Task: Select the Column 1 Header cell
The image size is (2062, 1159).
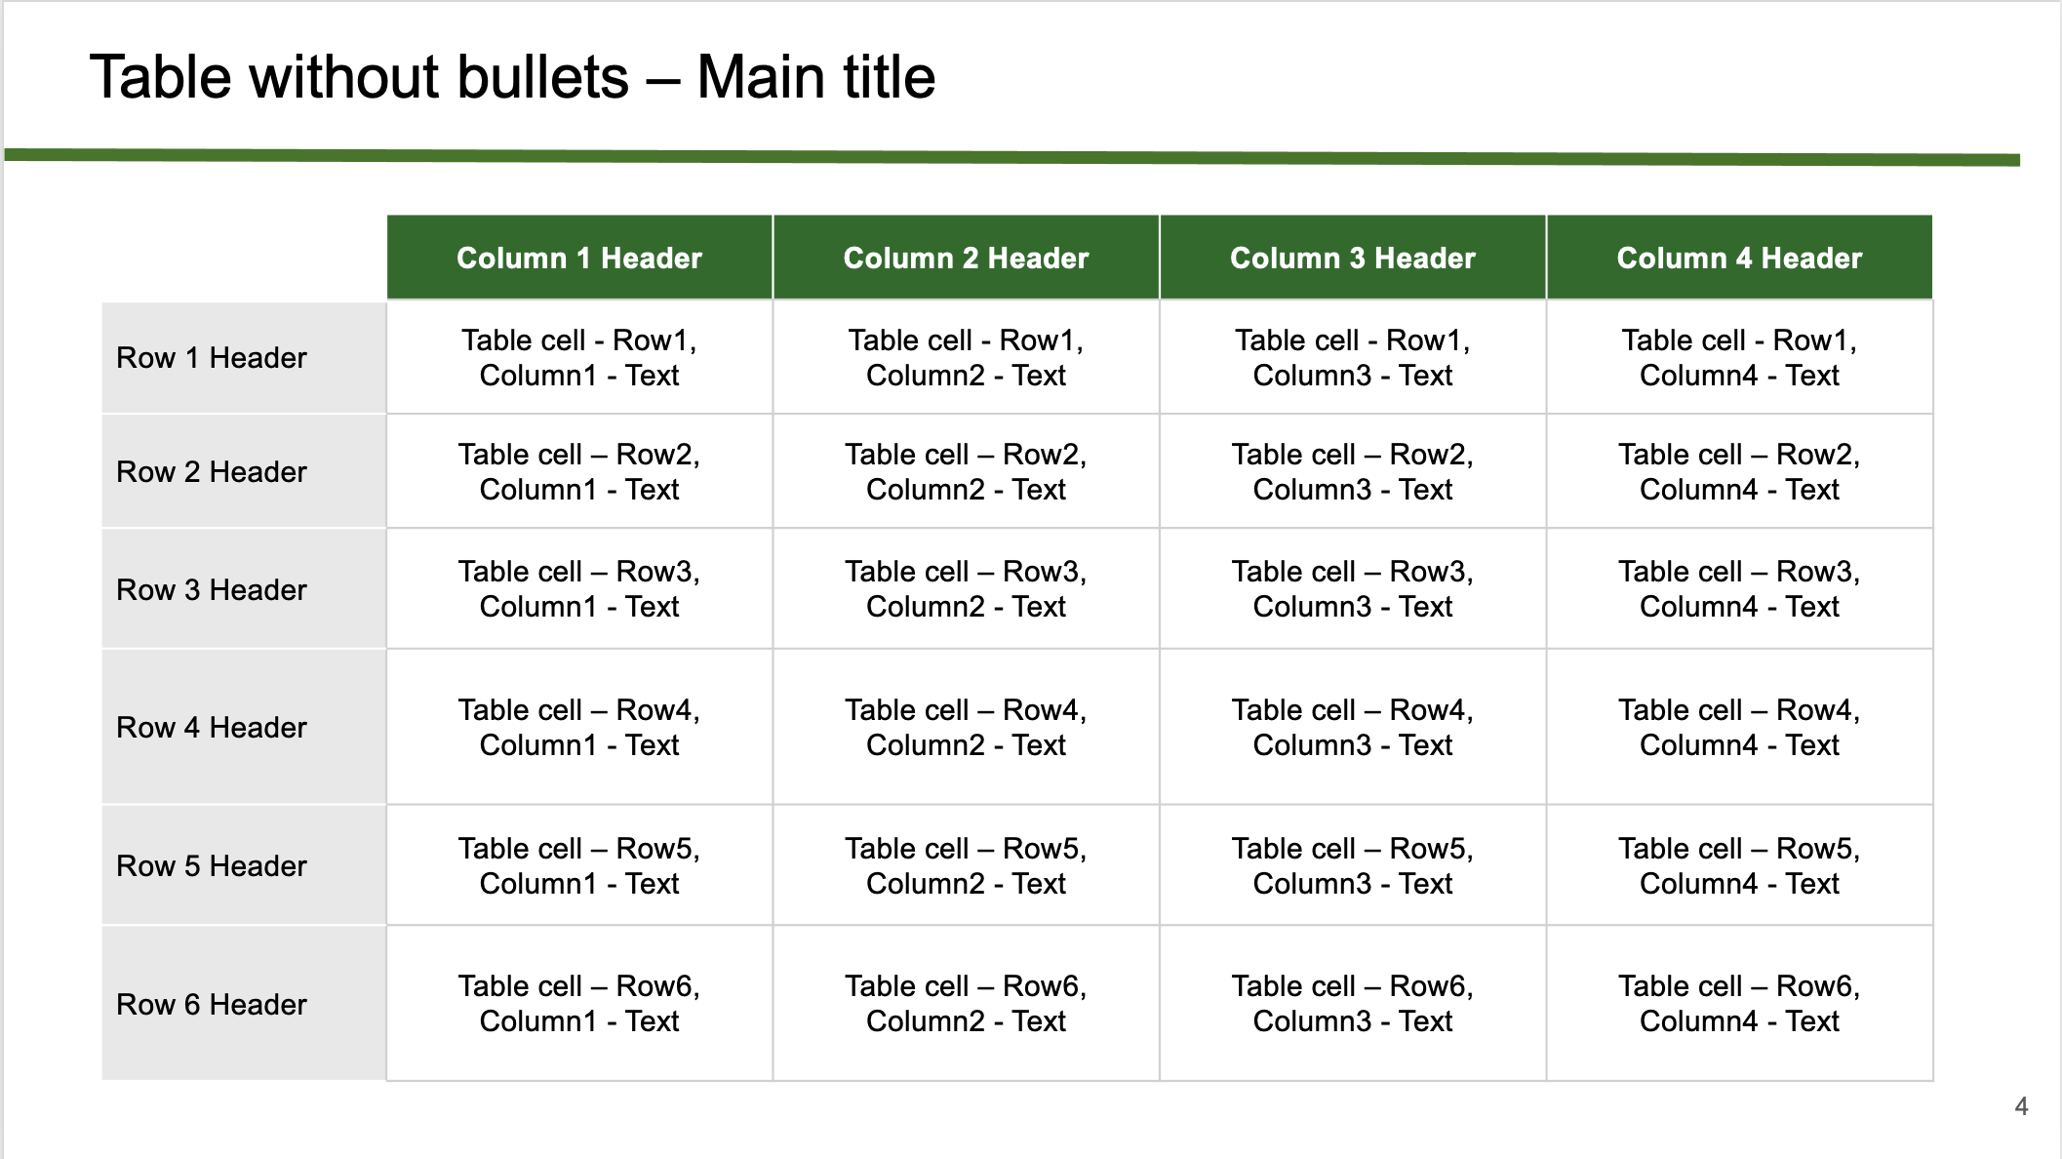Action: (579, 258)
